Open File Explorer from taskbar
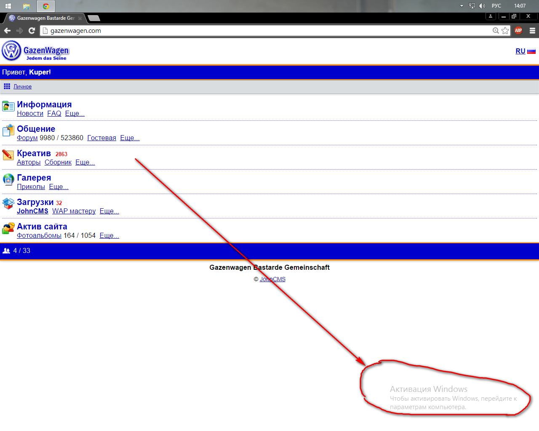 coord(27,6)
